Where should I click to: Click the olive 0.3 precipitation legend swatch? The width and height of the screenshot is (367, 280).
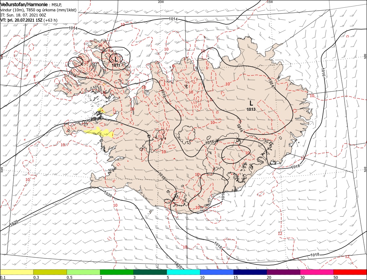(50, 272)
